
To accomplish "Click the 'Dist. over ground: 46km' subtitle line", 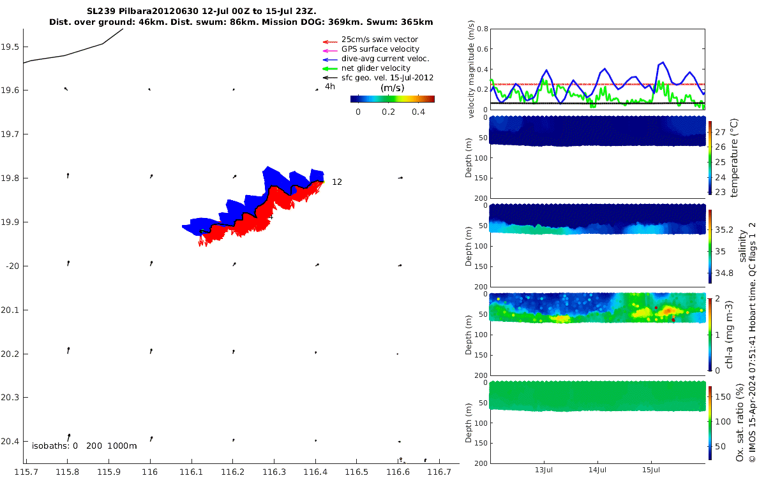I will pos(241,22).
